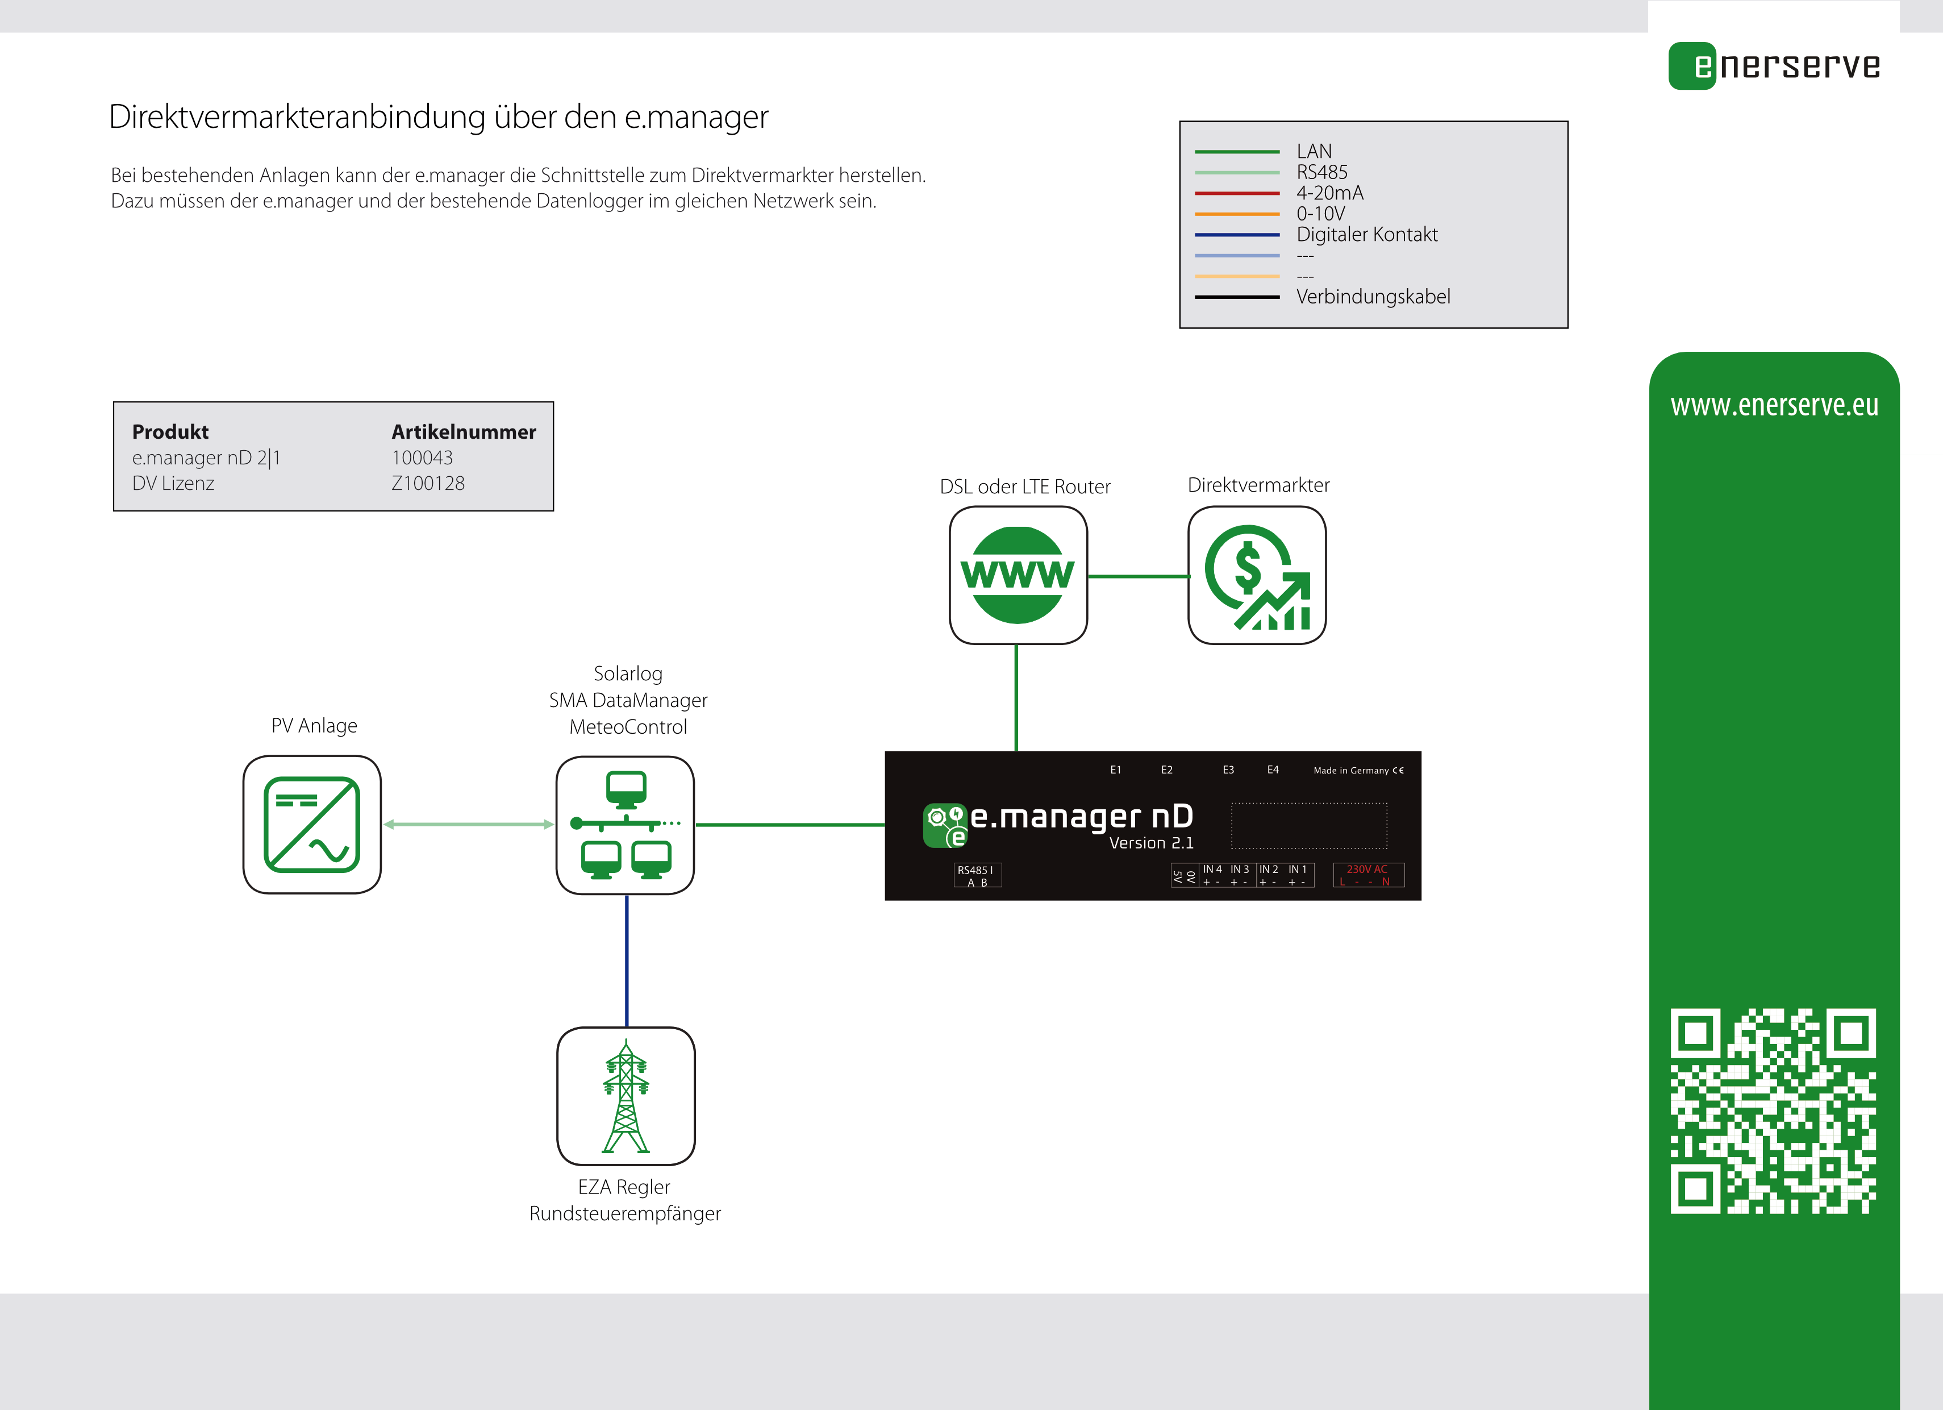Image resolution: width=1943 pixels, height=1410 pixels.
Task: Click the RS485 I terminal label
Action: pos(976,870)
